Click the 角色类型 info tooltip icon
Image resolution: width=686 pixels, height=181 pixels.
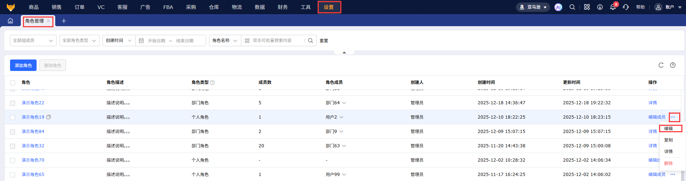pyautogui.click(x=212, y=82)
